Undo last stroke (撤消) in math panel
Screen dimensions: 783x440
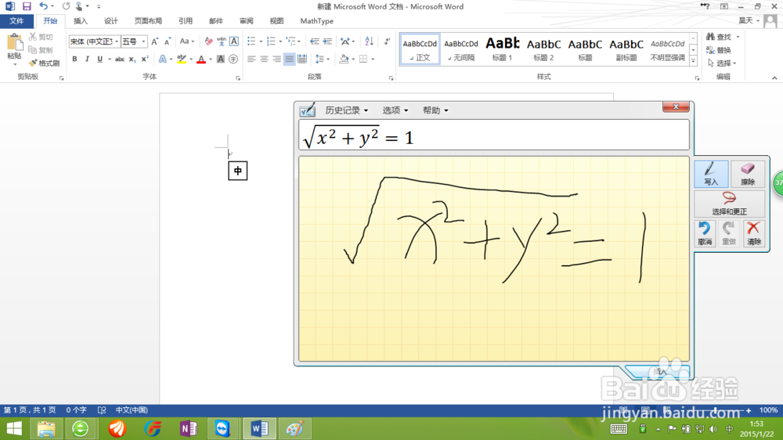click(705, 233)
